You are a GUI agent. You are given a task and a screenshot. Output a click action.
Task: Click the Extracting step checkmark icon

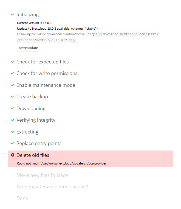click(13, 132)
